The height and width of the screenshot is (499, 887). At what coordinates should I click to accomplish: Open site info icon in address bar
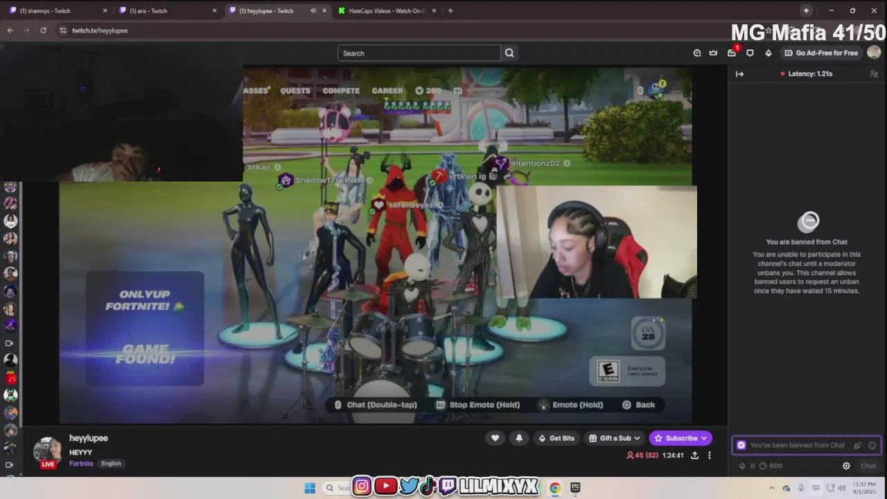click(63, 30)
